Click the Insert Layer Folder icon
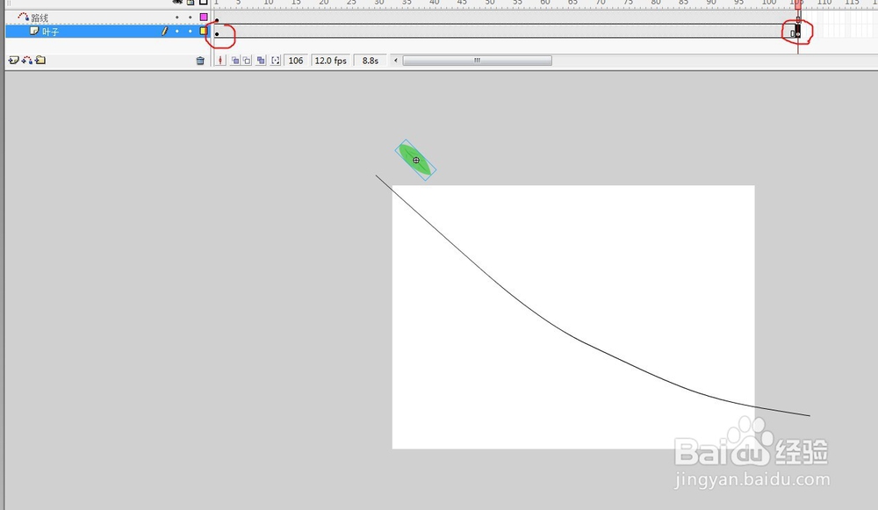 pos(40,60)
